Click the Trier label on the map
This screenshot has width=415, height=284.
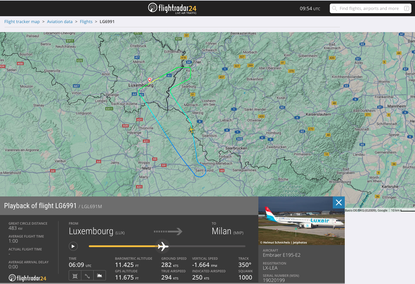coord(197,62)
